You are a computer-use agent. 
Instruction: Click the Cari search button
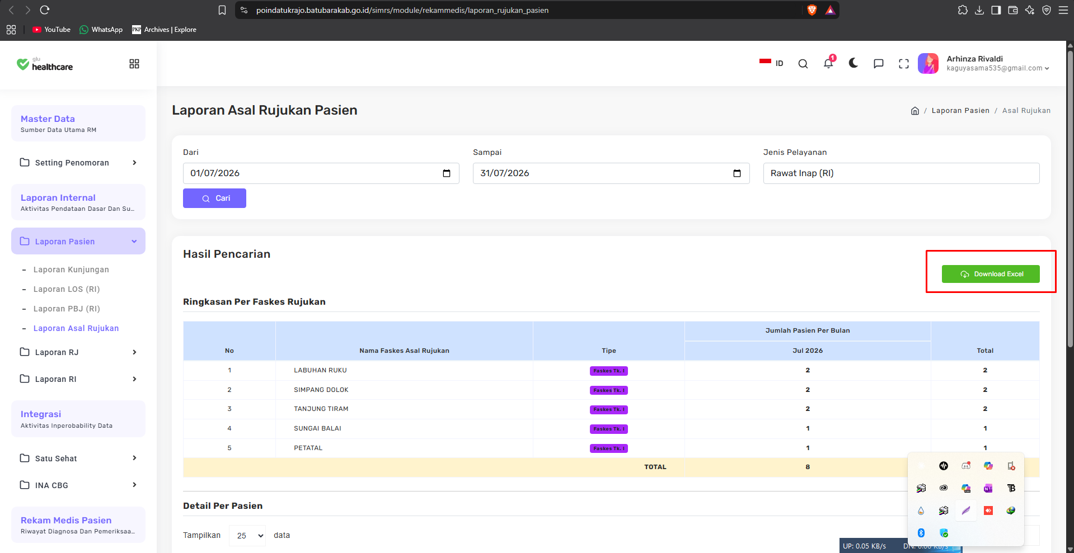[214, 198]
